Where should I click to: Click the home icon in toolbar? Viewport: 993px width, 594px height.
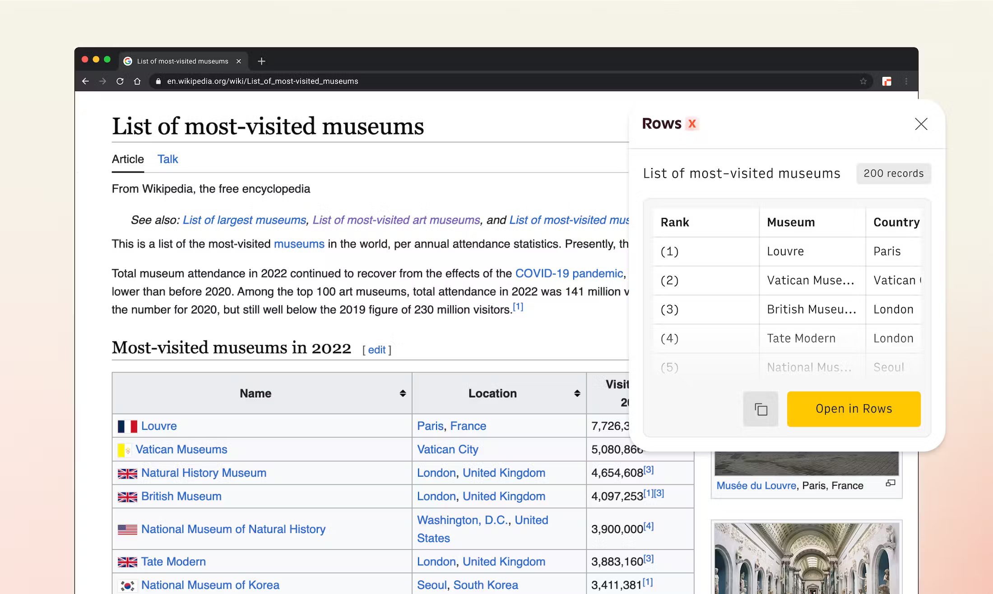[x=137, y=81]
